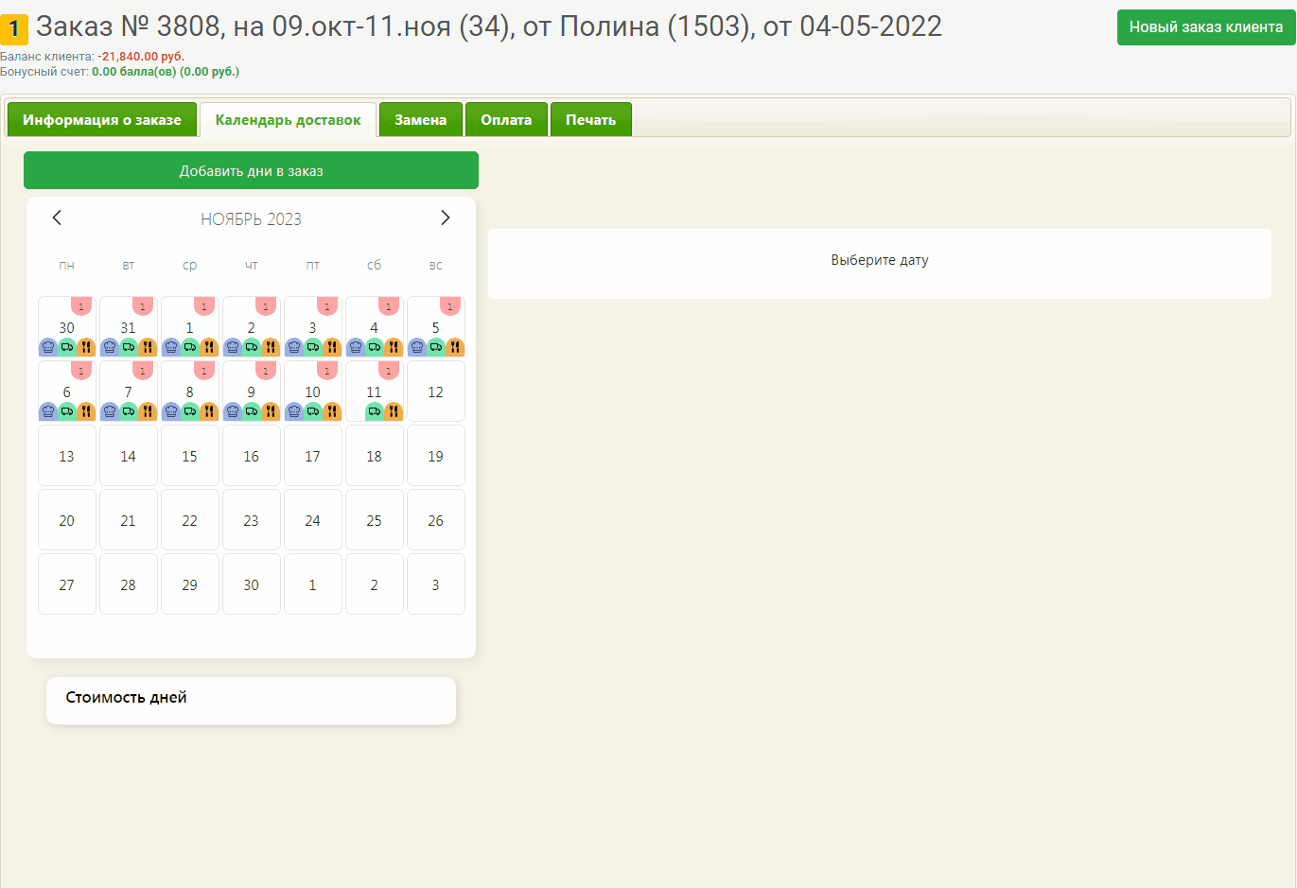Click the chef hat icon on day 6
The width and height of the screenshot is (1297, 888).
point(48,411)
